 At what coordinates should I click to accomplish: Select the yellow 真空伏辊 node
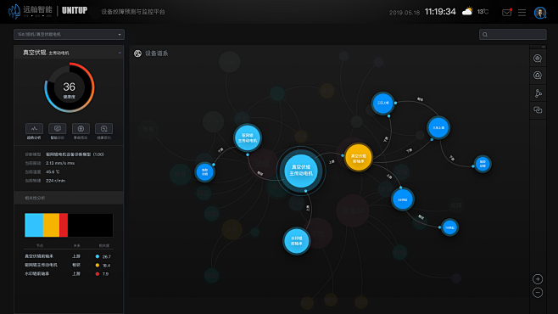tap(359, 157)
